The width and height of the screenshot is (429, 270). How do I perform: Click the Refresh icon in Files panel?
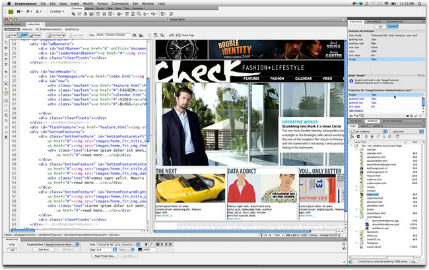coord(358,137)
